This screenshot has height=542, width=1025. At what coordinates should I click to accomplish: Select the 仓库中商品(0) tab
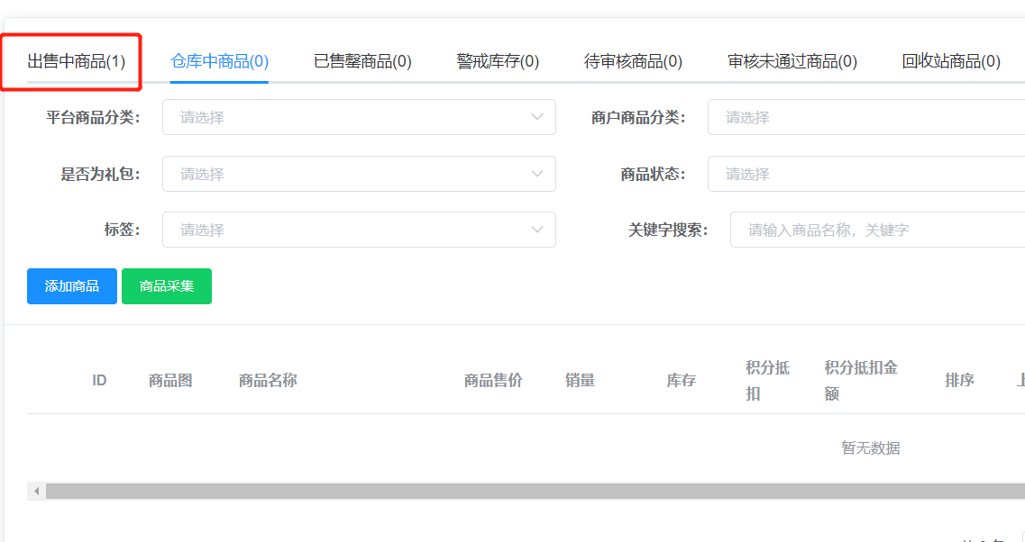tap(219, 61)
